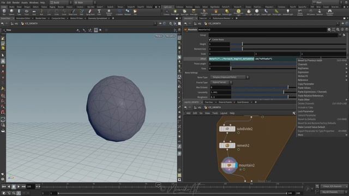
Task: Choose Copy Parameter from context menu
Action: coord(306,84)
